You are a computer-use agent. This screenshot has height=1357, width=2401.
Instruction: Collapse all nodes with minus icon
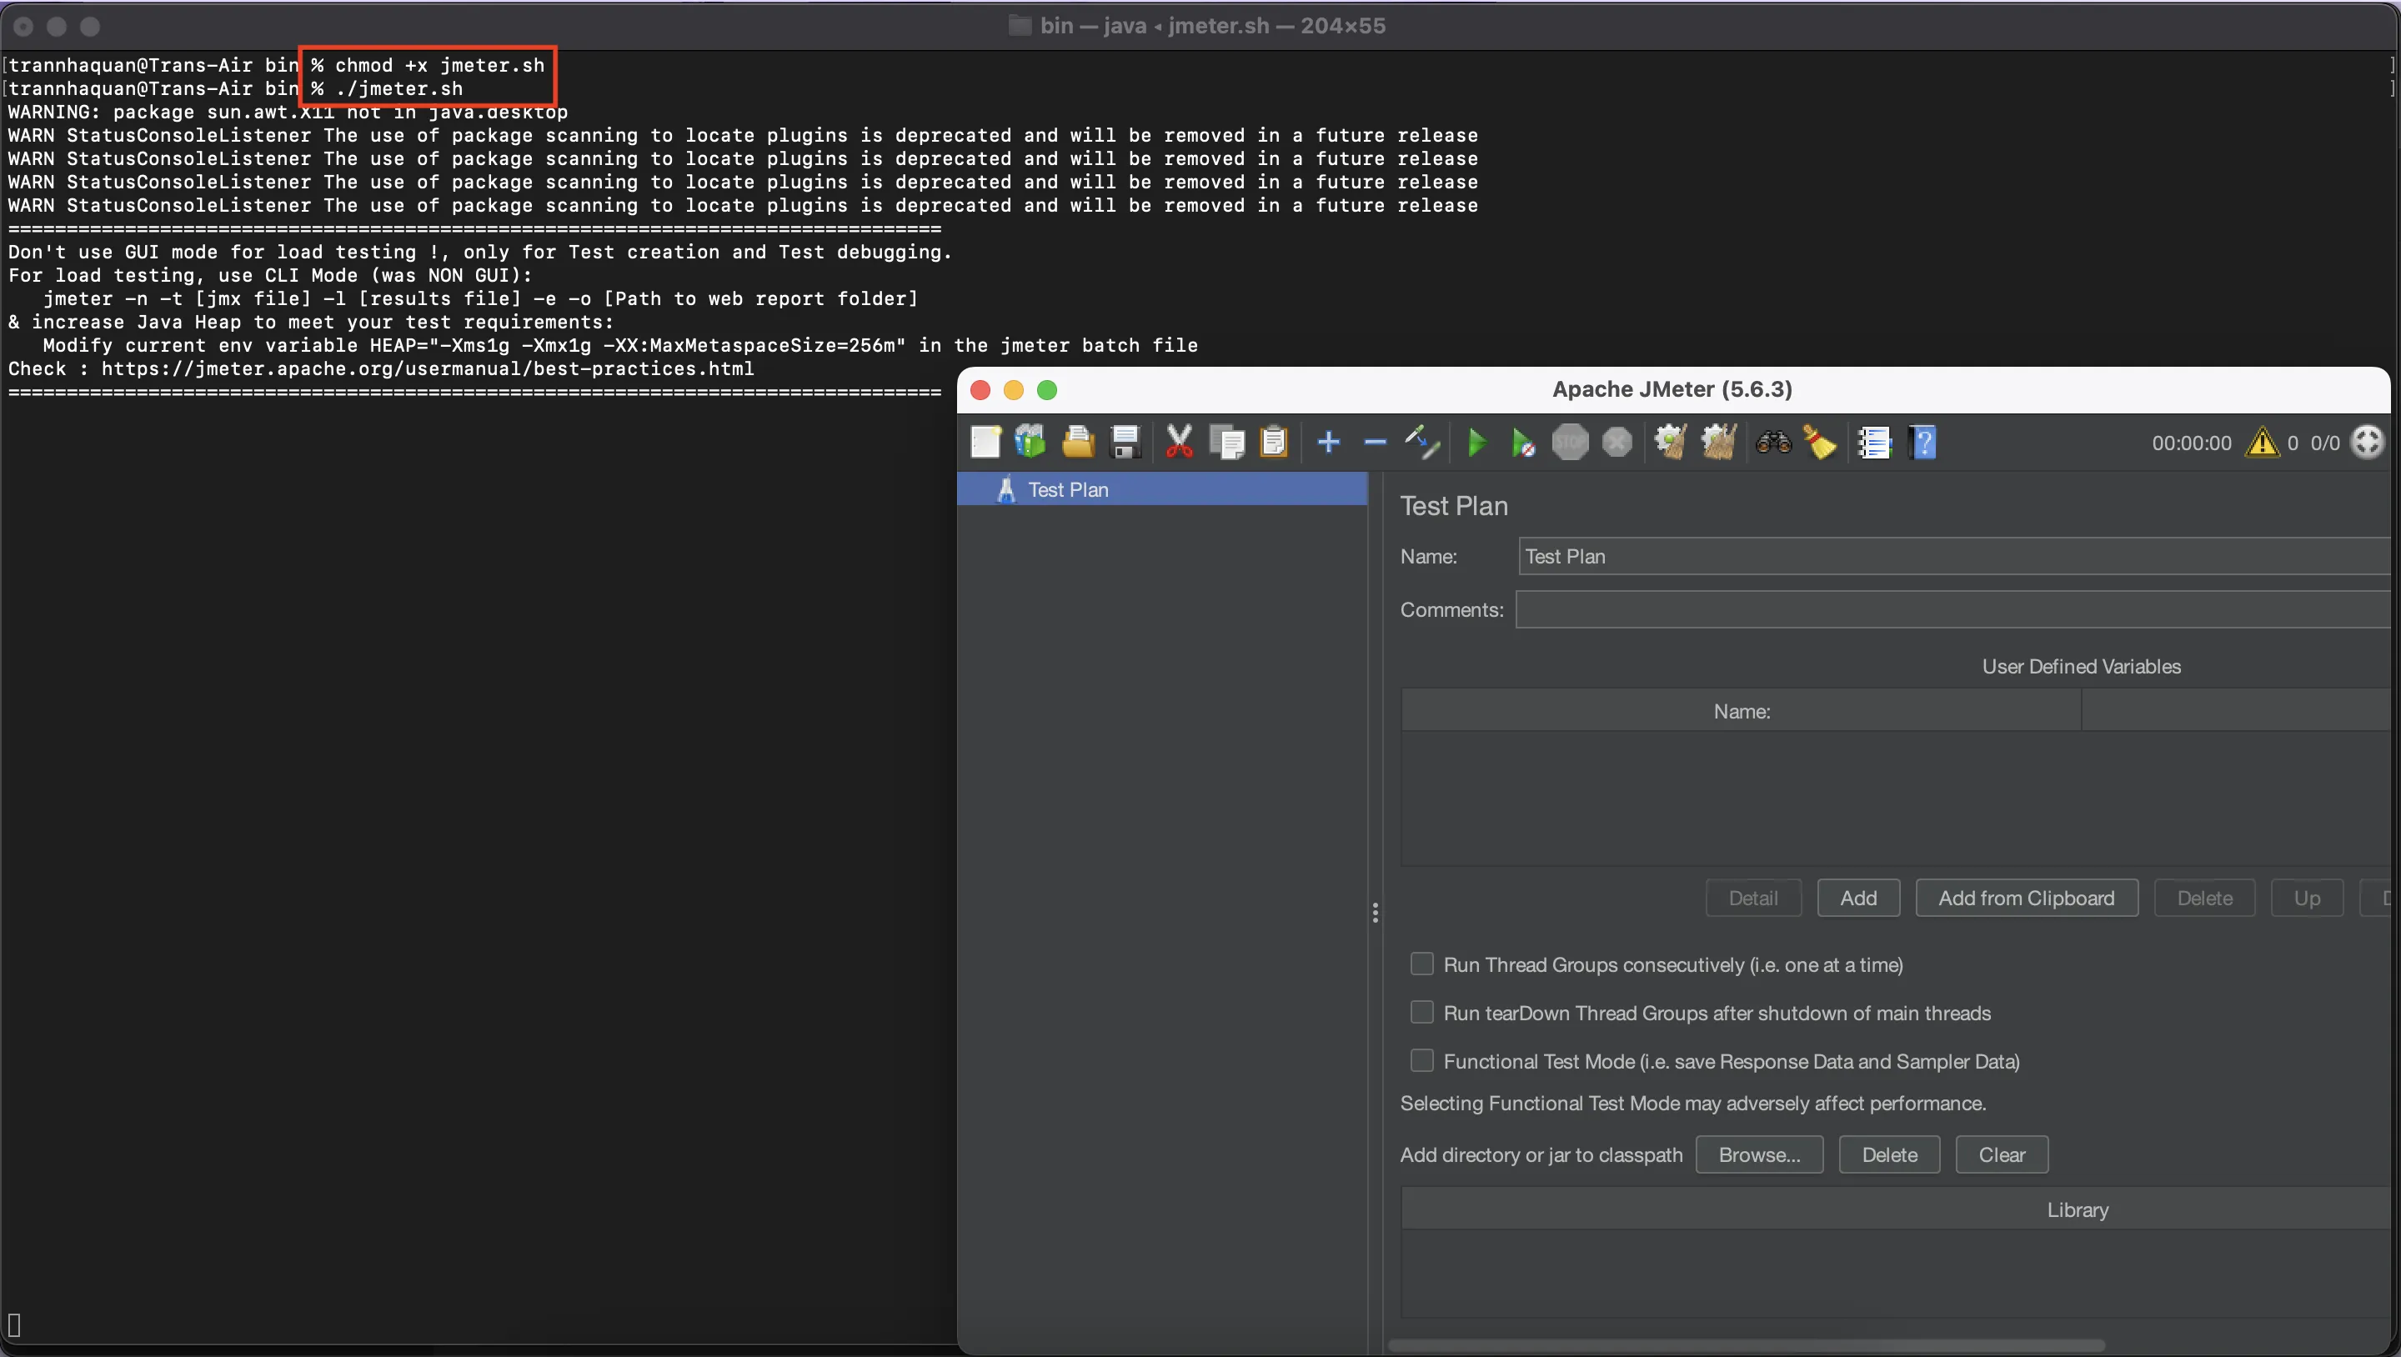click(1375, 442)
